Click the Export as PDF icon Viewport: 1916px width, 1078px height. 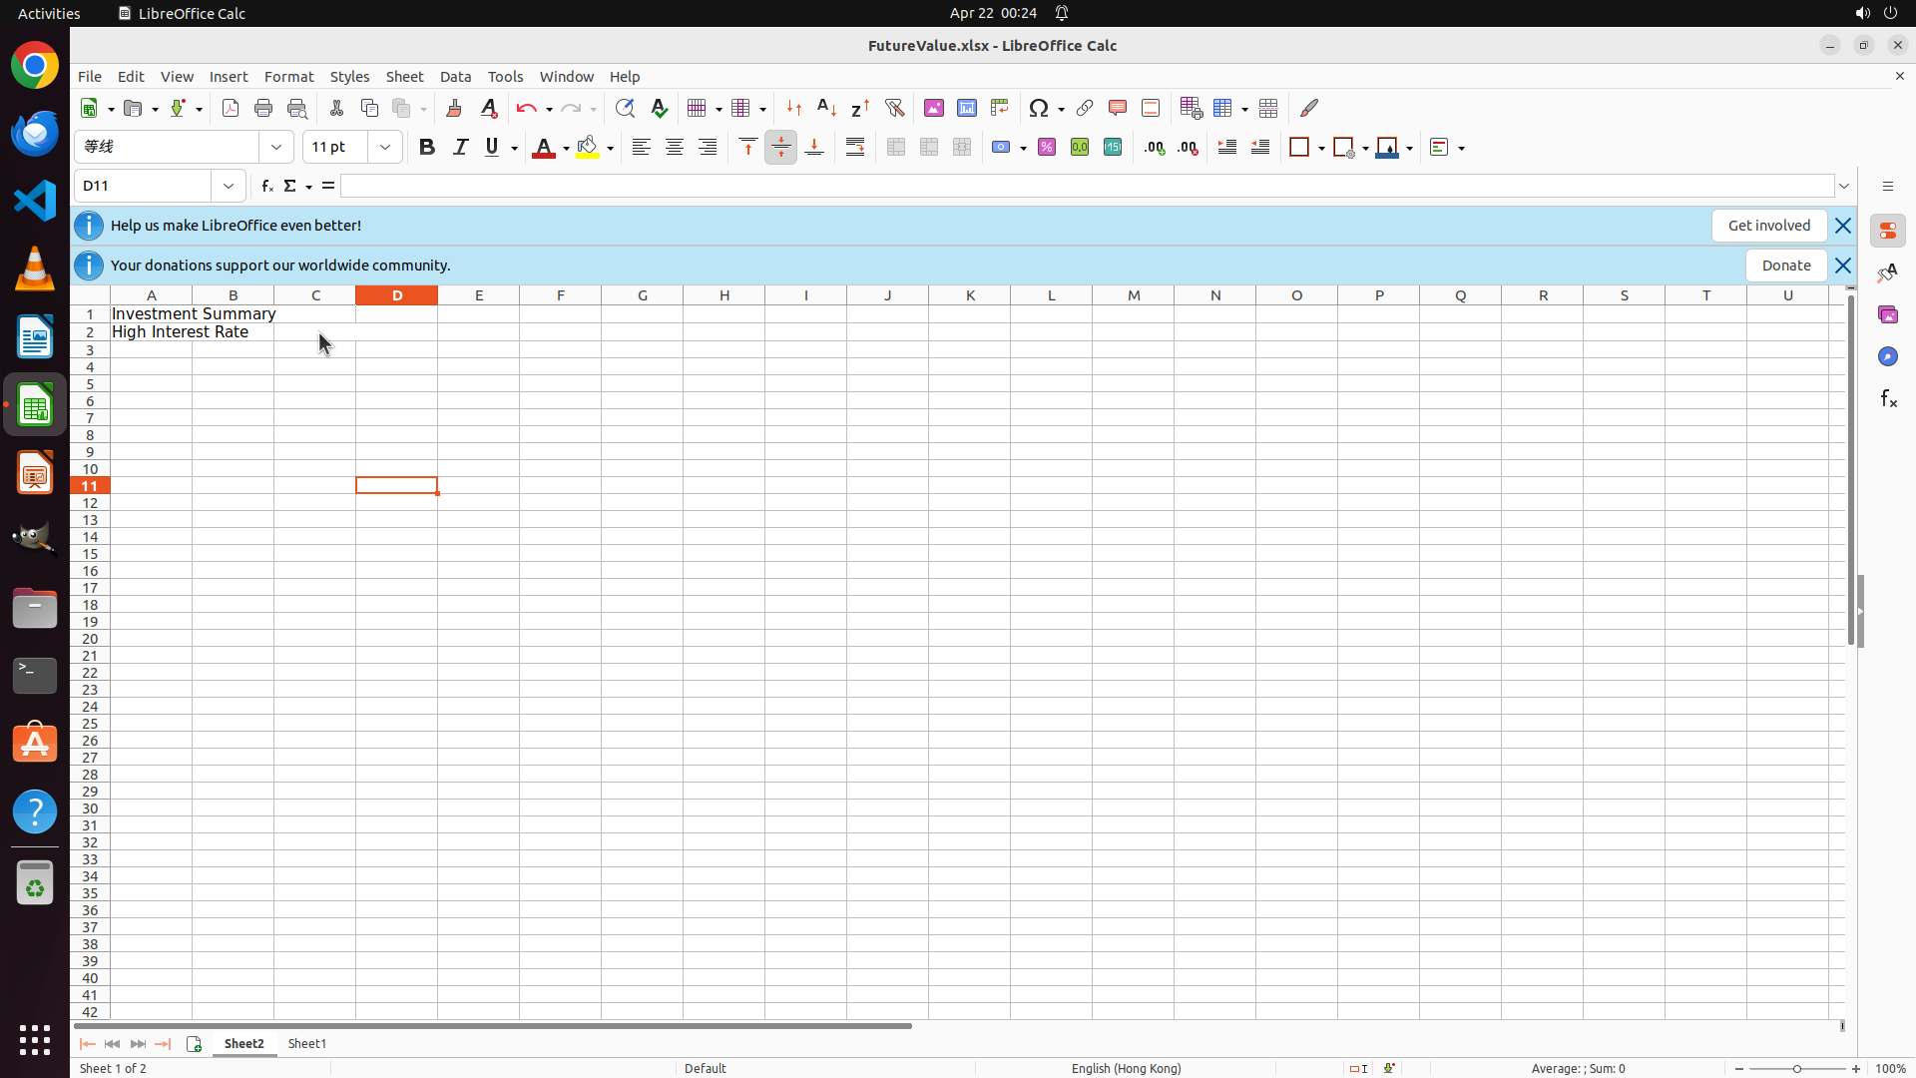pos(231,108)
